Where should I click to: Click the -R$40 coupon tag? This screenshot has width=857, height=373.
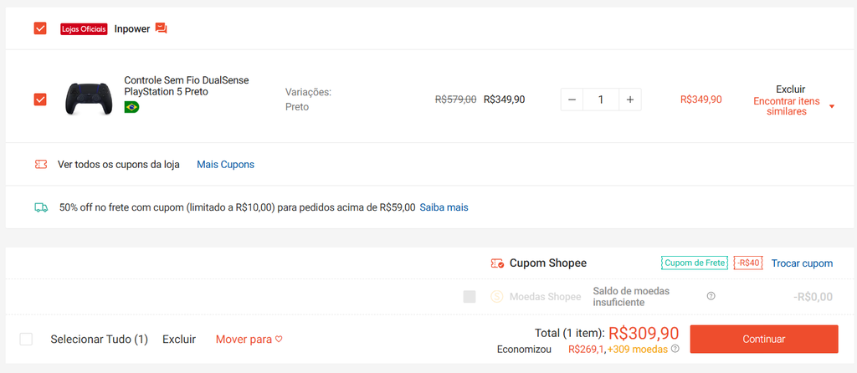click(x=747, y=263)
